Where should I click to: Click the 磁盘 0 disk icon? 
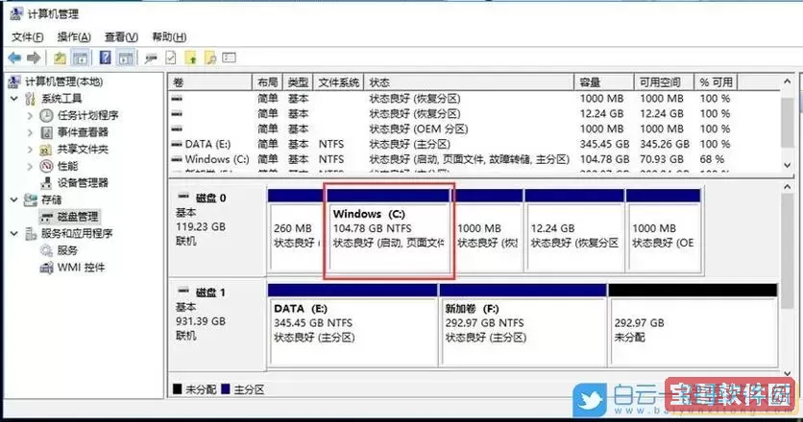click(183, 197)
